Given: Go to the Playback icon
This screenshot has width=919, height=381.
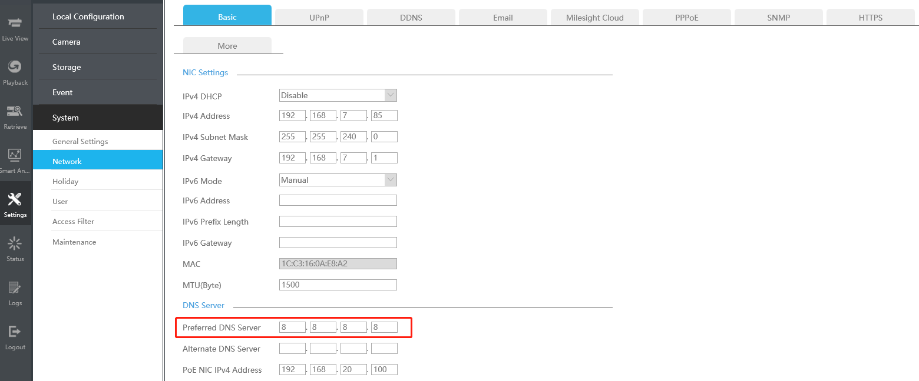Looking at the screenshot, I should (15, 66).
